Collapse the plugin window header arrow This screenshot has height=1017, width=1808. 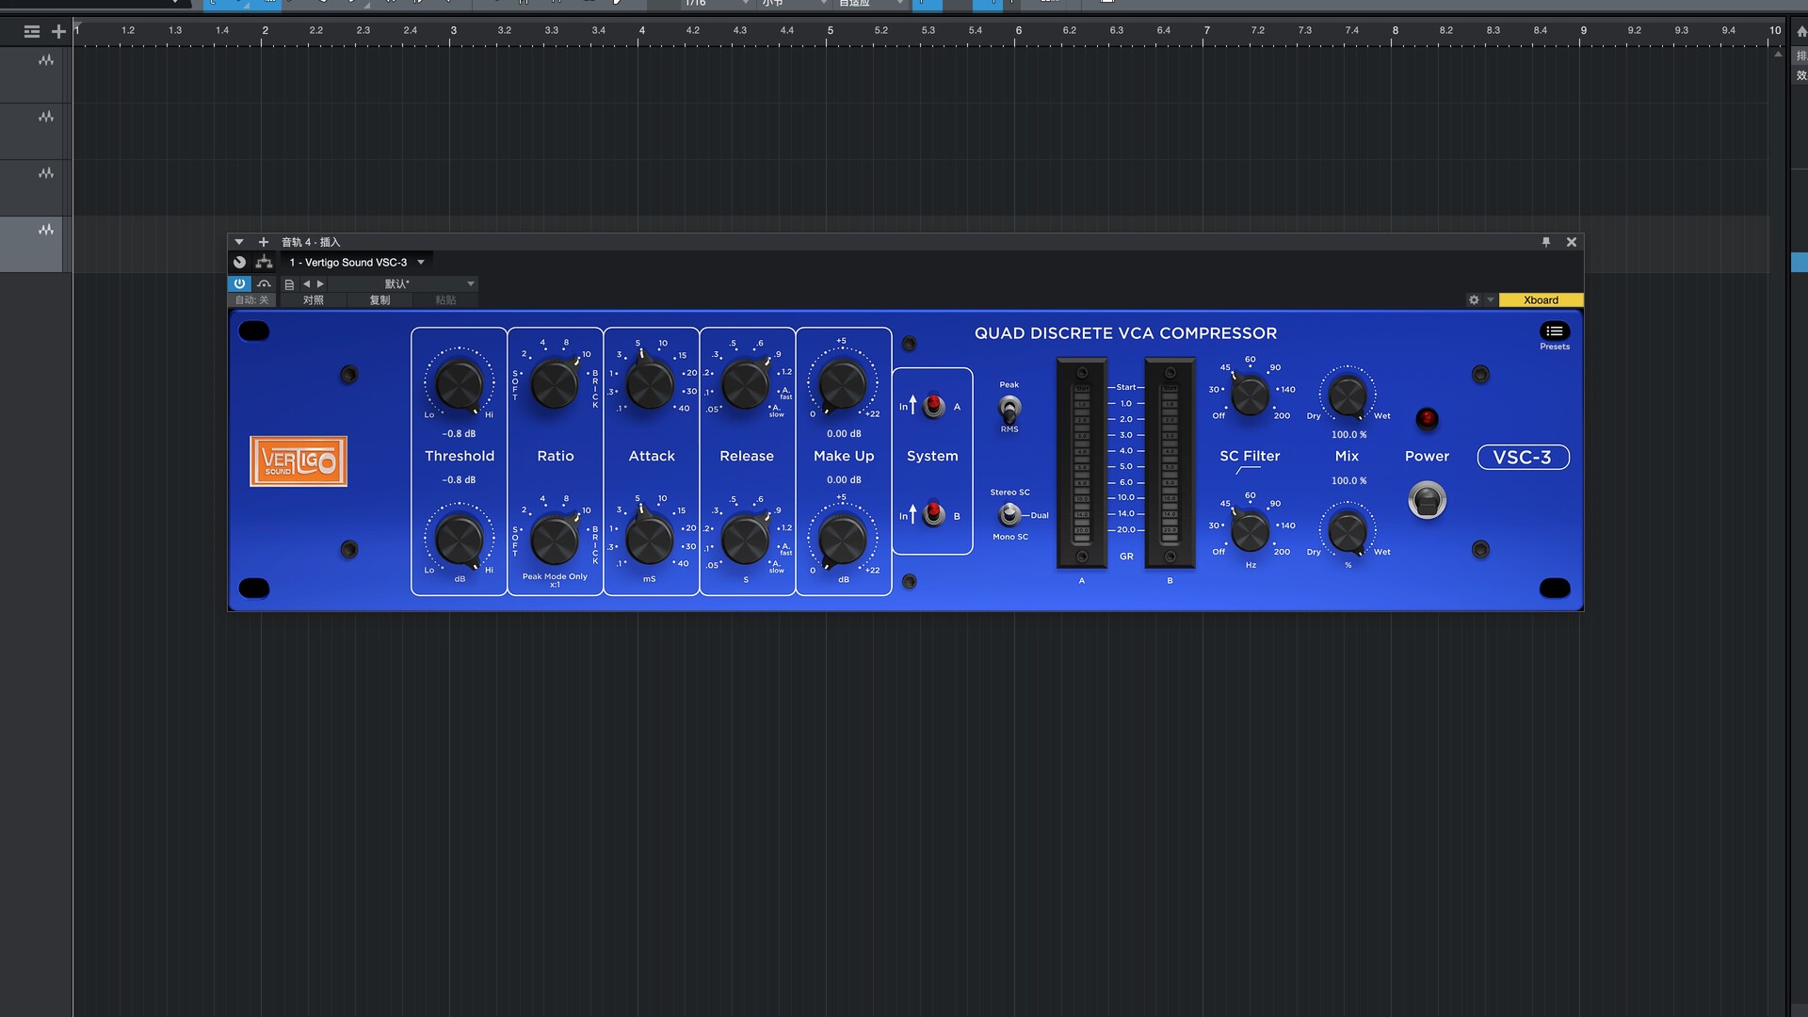[x=239, y=242]
